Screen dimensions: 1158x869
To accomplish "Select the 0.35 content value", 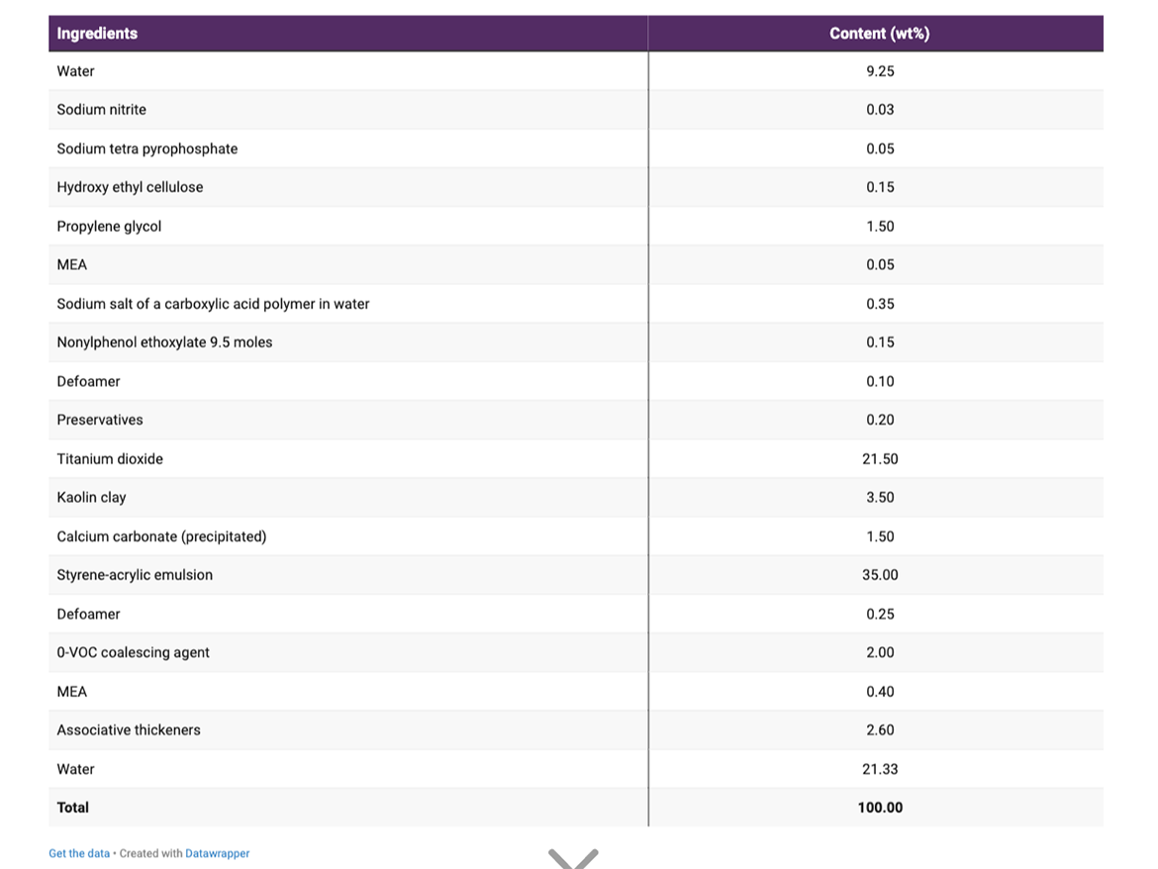I will 880,304.
